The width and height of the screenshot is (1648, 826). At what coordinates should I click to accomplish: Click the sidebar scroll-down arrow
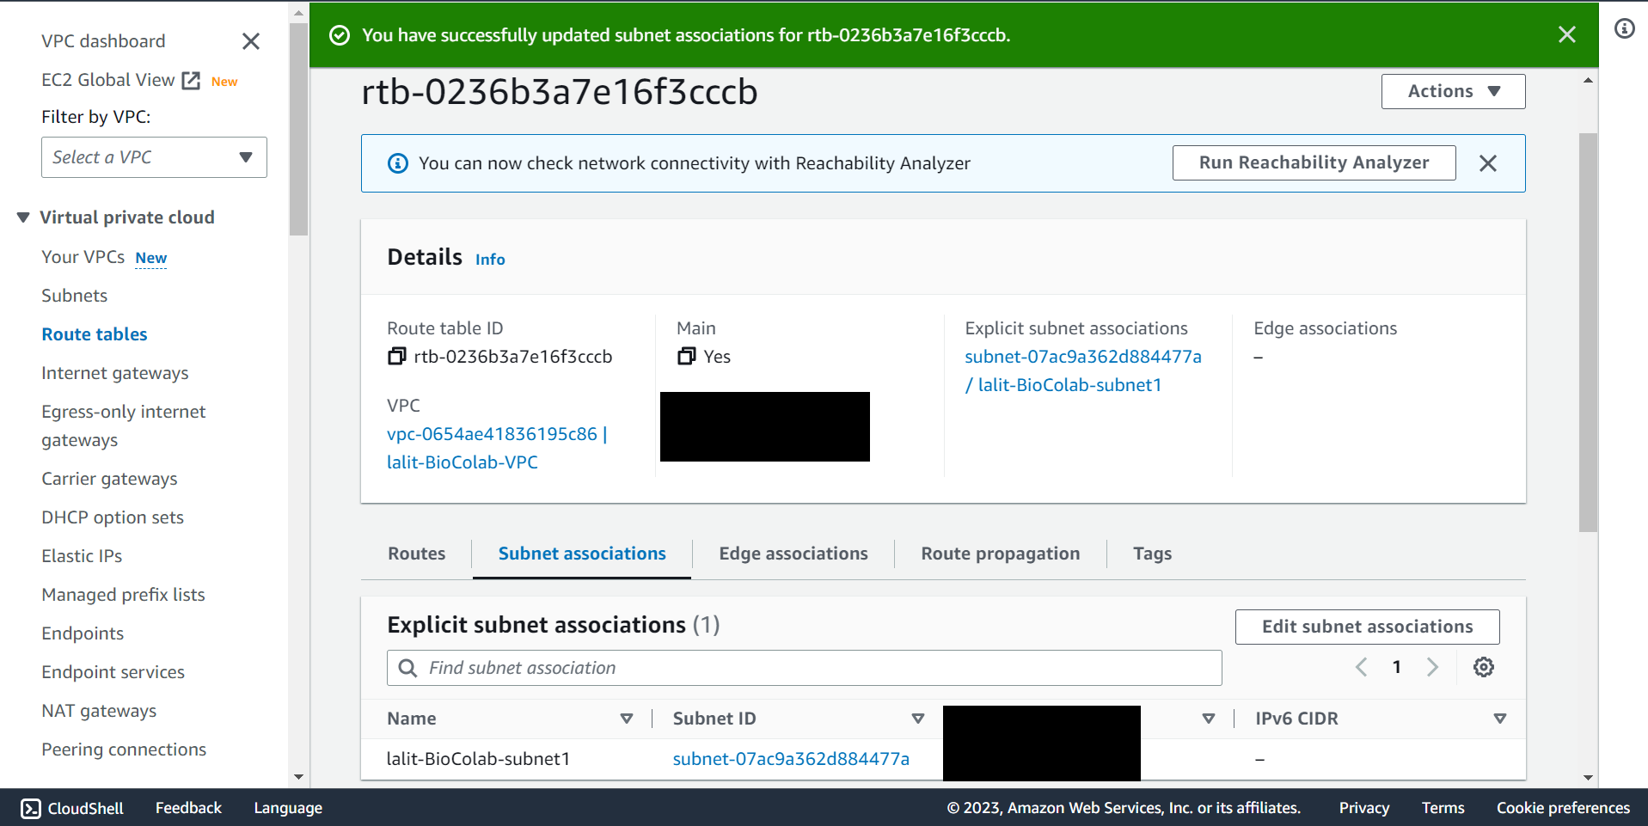[298, 777]
